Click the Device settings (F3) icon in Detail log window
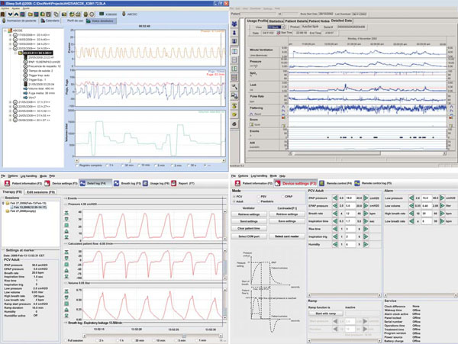Image resolution: width=458 pixels, height=344 pixels. coord(47,183)
